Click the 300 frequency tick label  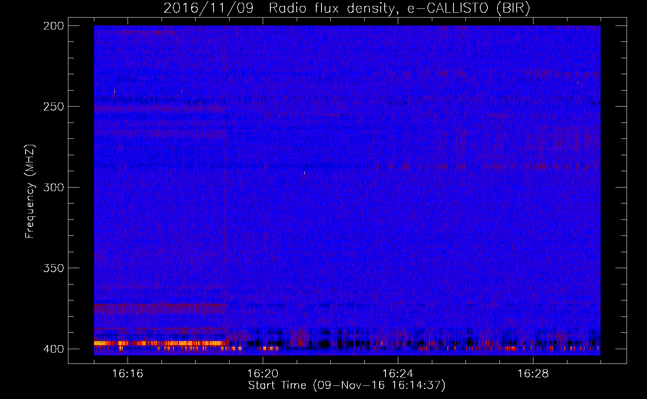[54, 187]
